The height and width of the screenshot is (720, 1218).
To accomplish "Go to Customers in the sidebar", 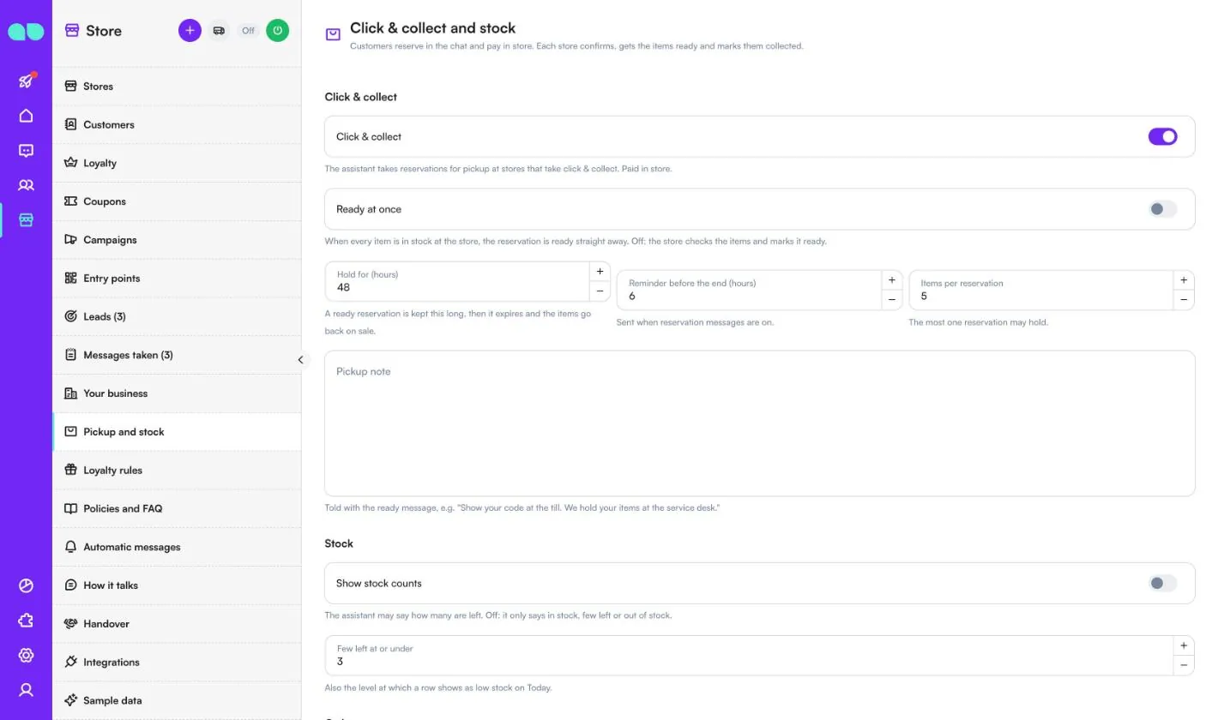I will click(x=177, y=124).
